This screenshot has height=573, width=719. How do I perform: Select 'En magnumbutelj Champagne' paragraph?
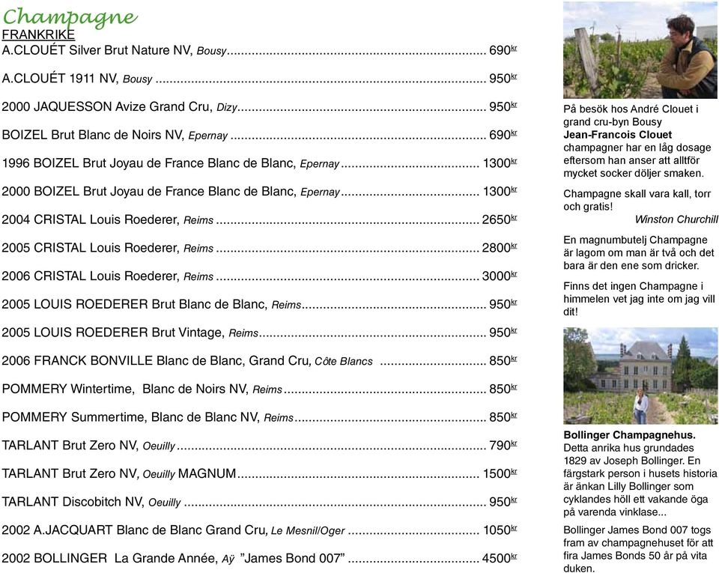click(x=639, y=252)
